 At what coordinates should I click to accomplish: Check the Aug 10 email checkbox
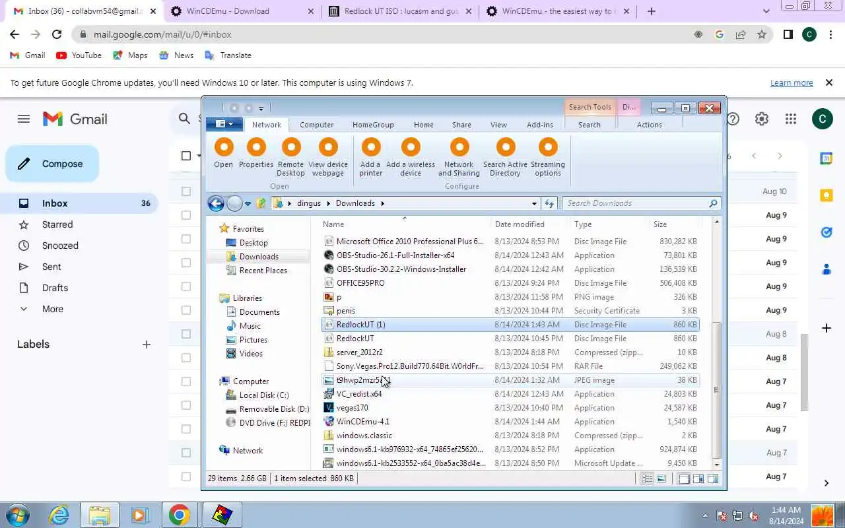[x=186, y=191]
